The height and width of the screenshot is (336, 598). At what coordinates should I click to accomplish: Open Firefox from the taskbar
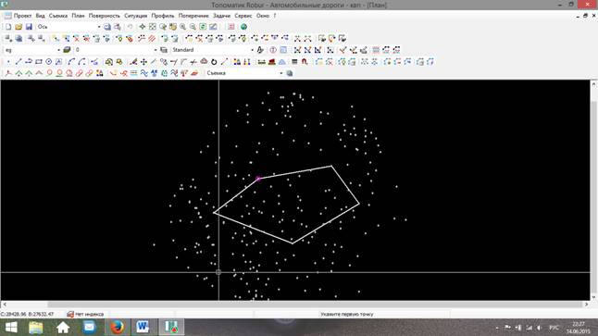pyautogui.click(x=117, y=328)
